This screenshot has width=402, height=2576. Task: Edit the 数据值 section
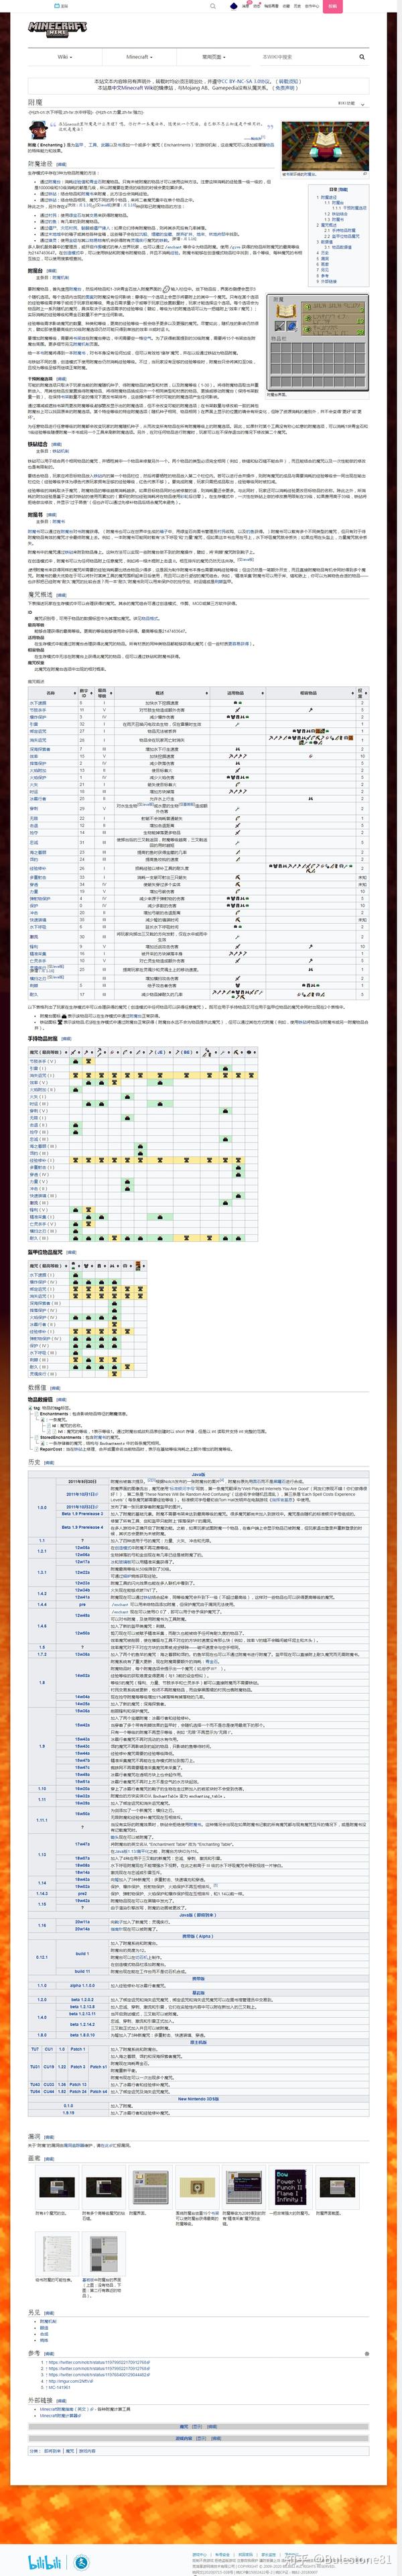click(x=54, y=1387)
